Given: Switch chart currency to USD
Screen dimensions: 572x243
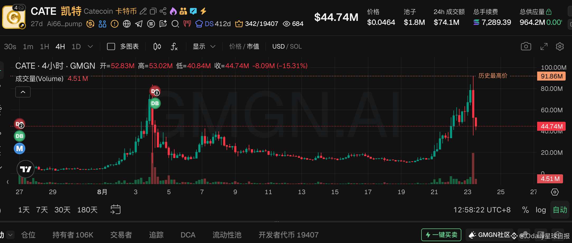Looking at the screenshot, I should click(278, 46).
